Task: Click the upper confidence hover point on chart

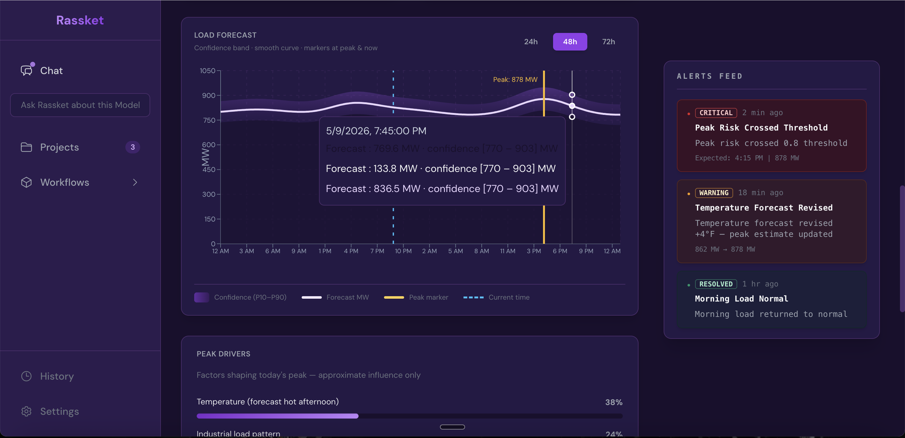Action: (x=572, y=95)
